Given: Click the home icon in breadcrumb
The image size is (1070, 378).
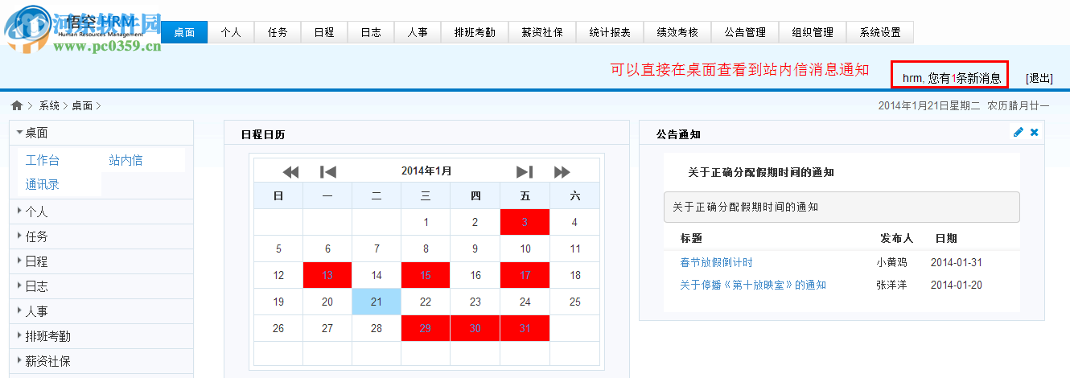Looking at the screenshot, I should pyautogui.click(x=16, y=105).
